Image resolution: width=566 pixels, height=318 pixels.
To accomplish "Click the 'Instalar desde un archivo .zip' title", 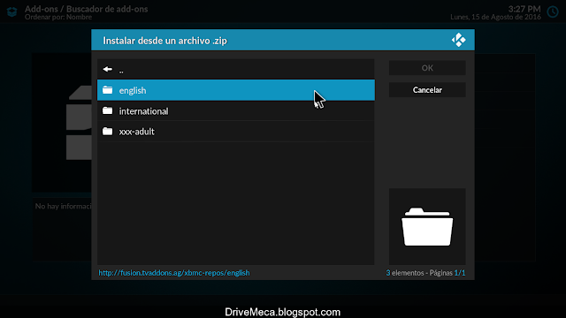I will coord(165,41).
